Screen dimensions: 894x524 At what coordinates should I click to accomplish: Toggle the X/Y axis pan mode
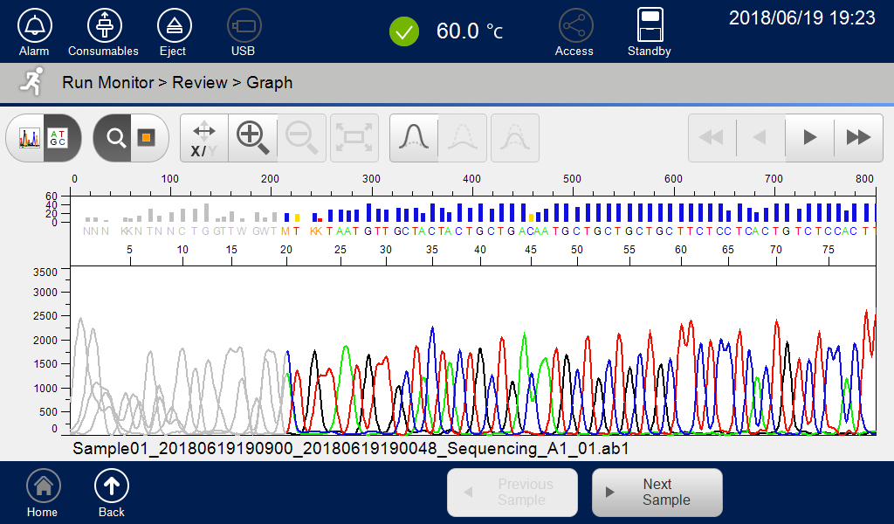coord(204,139)
